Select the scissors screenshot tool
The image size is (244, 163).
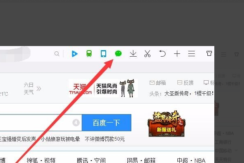147,54
